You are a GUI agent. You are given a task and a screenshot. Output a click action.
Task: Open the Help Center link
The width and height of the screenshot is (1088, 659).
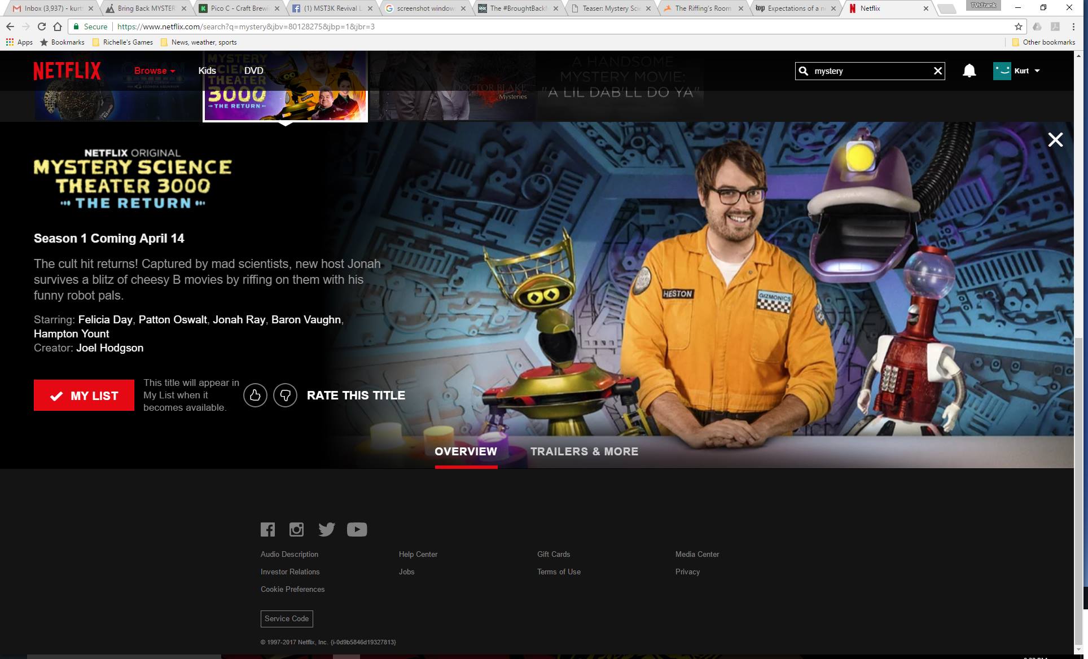(x=418, y=554)
